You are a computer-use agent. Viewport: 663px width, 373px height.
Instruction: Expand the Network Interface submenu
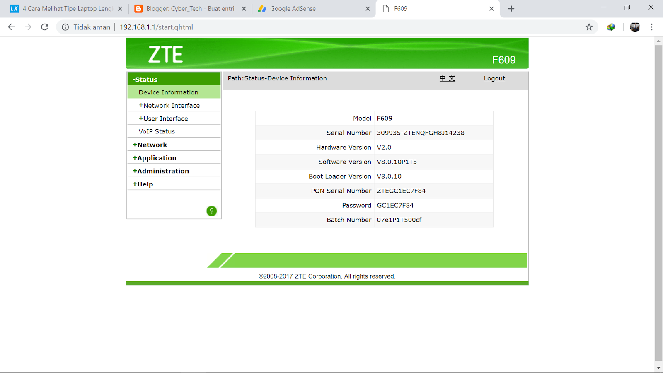click(174, 105)
